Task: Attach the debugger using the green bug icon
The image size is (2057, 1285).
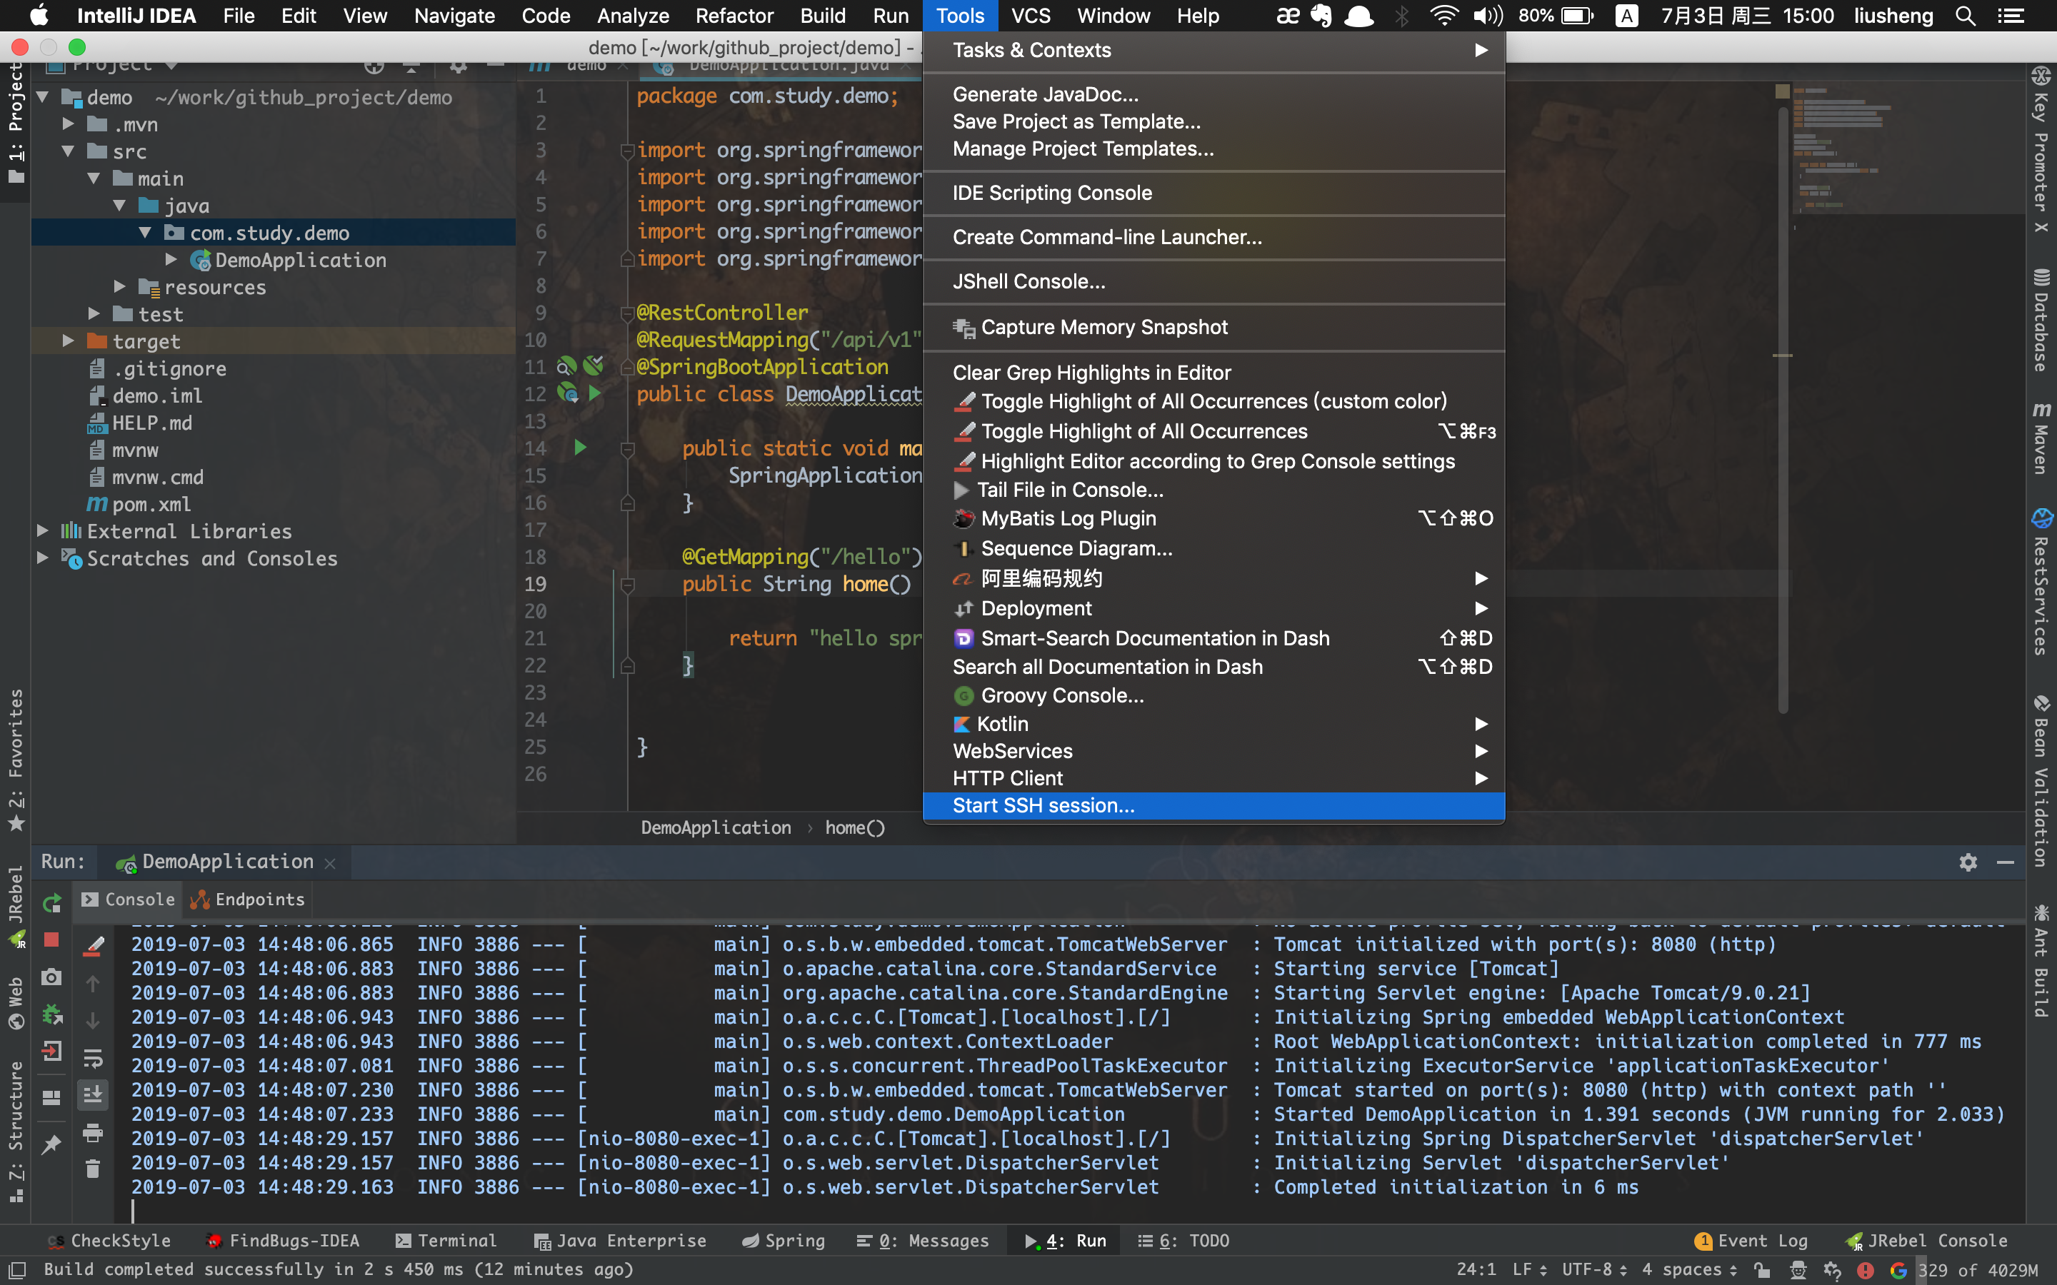Action: tap(52, 1014)
